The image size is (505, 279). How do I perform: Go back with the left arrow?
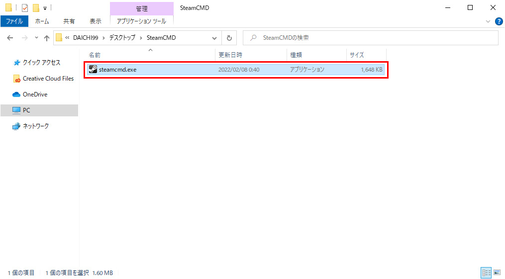[x=10, y=38]
